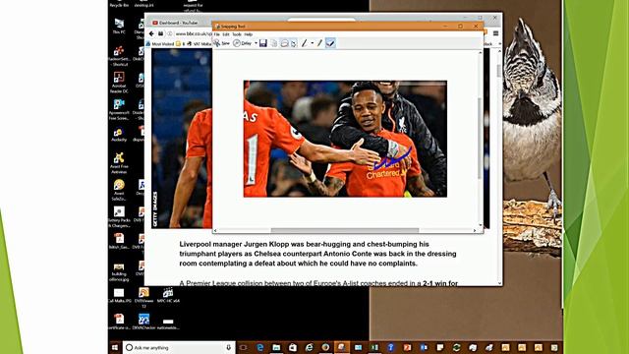Click the horizontal scrollbar in Snipping Tool

pyautogui.click(x=345, y=230)
